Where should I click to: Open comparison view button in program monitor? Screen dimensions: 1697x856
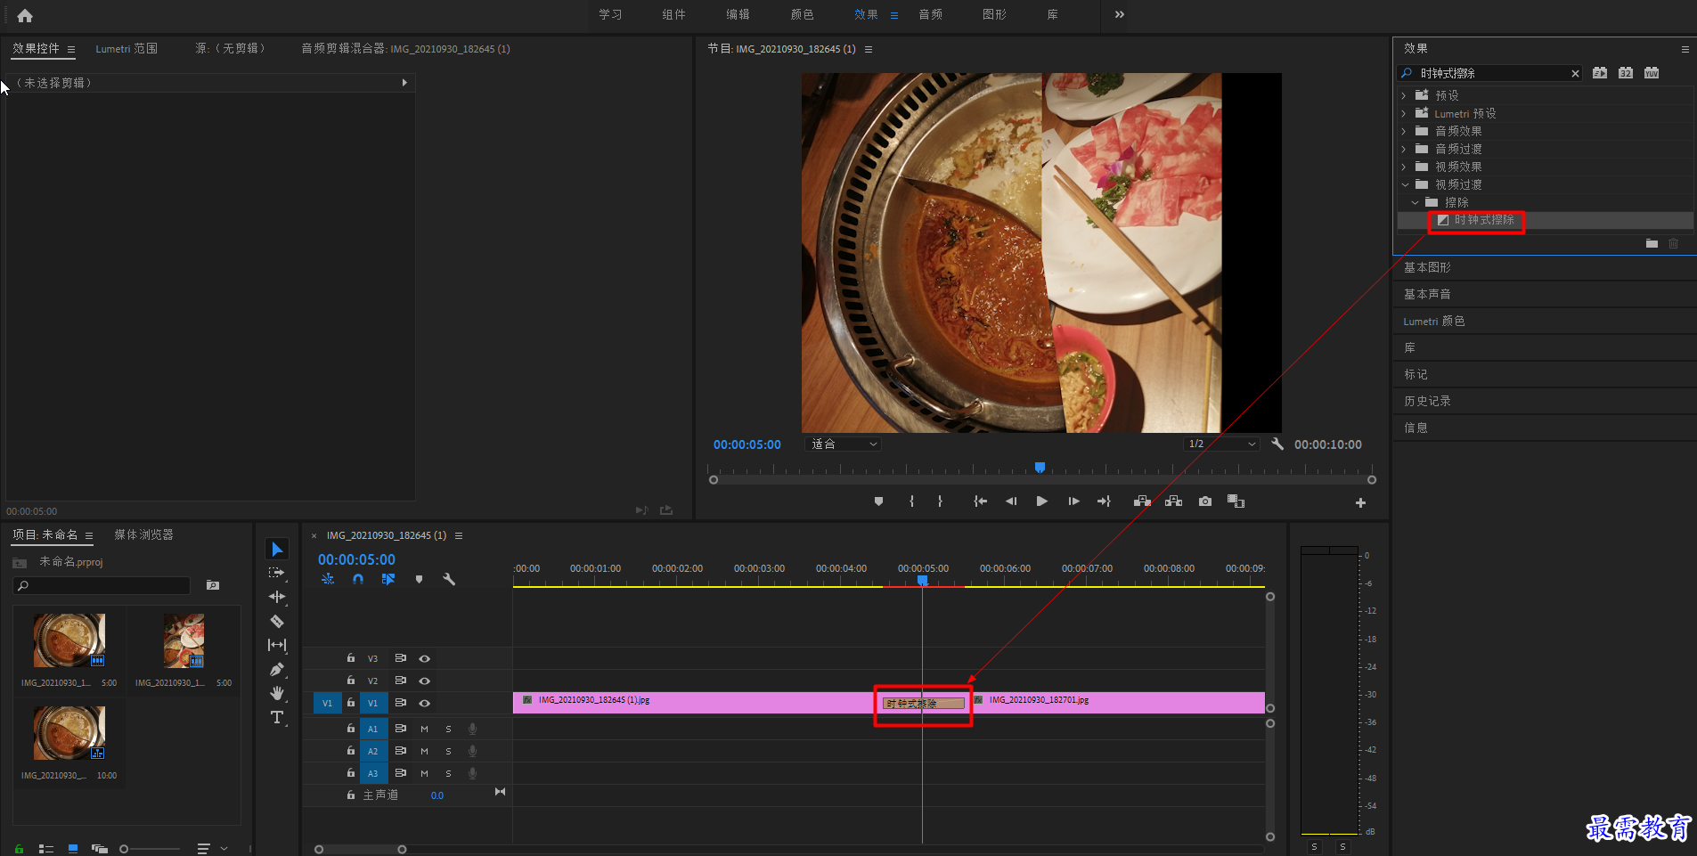point(1236,501)
